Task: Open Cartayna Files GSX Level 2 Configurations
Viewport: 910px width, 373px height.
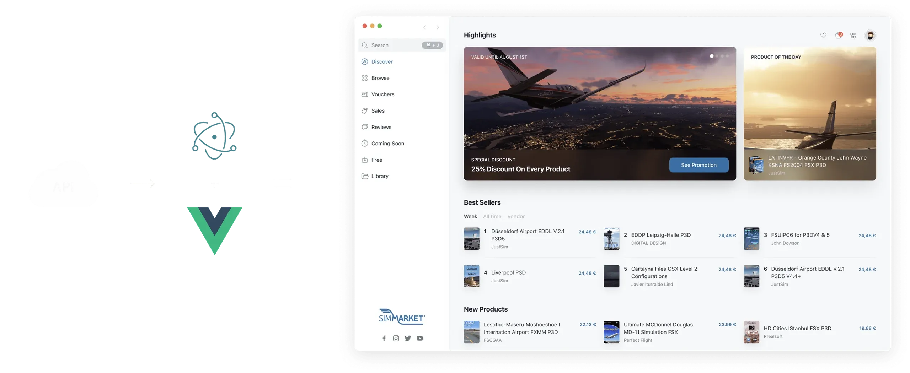Action: point(669,276)
